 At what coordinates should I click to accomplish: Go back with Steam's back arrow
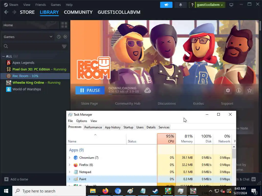[x=6, y=12]
